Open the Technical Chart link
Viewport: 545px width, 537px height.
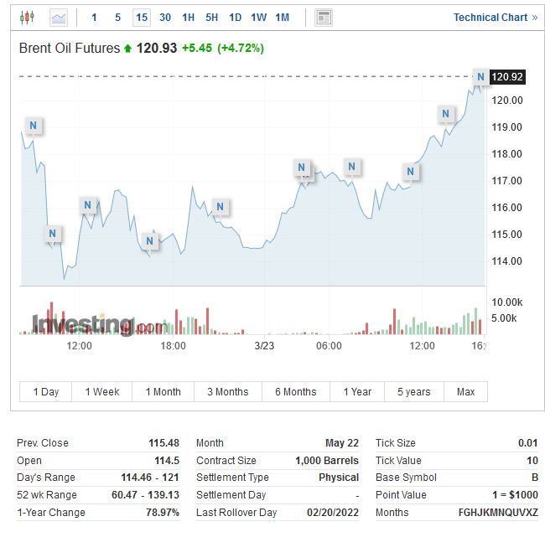(496, 18)
